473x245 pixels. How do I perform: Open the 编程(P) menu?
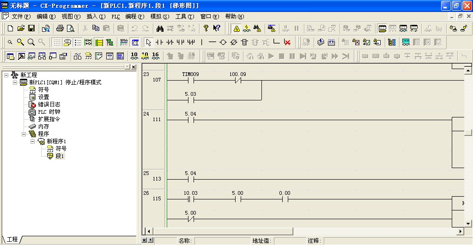134,16
